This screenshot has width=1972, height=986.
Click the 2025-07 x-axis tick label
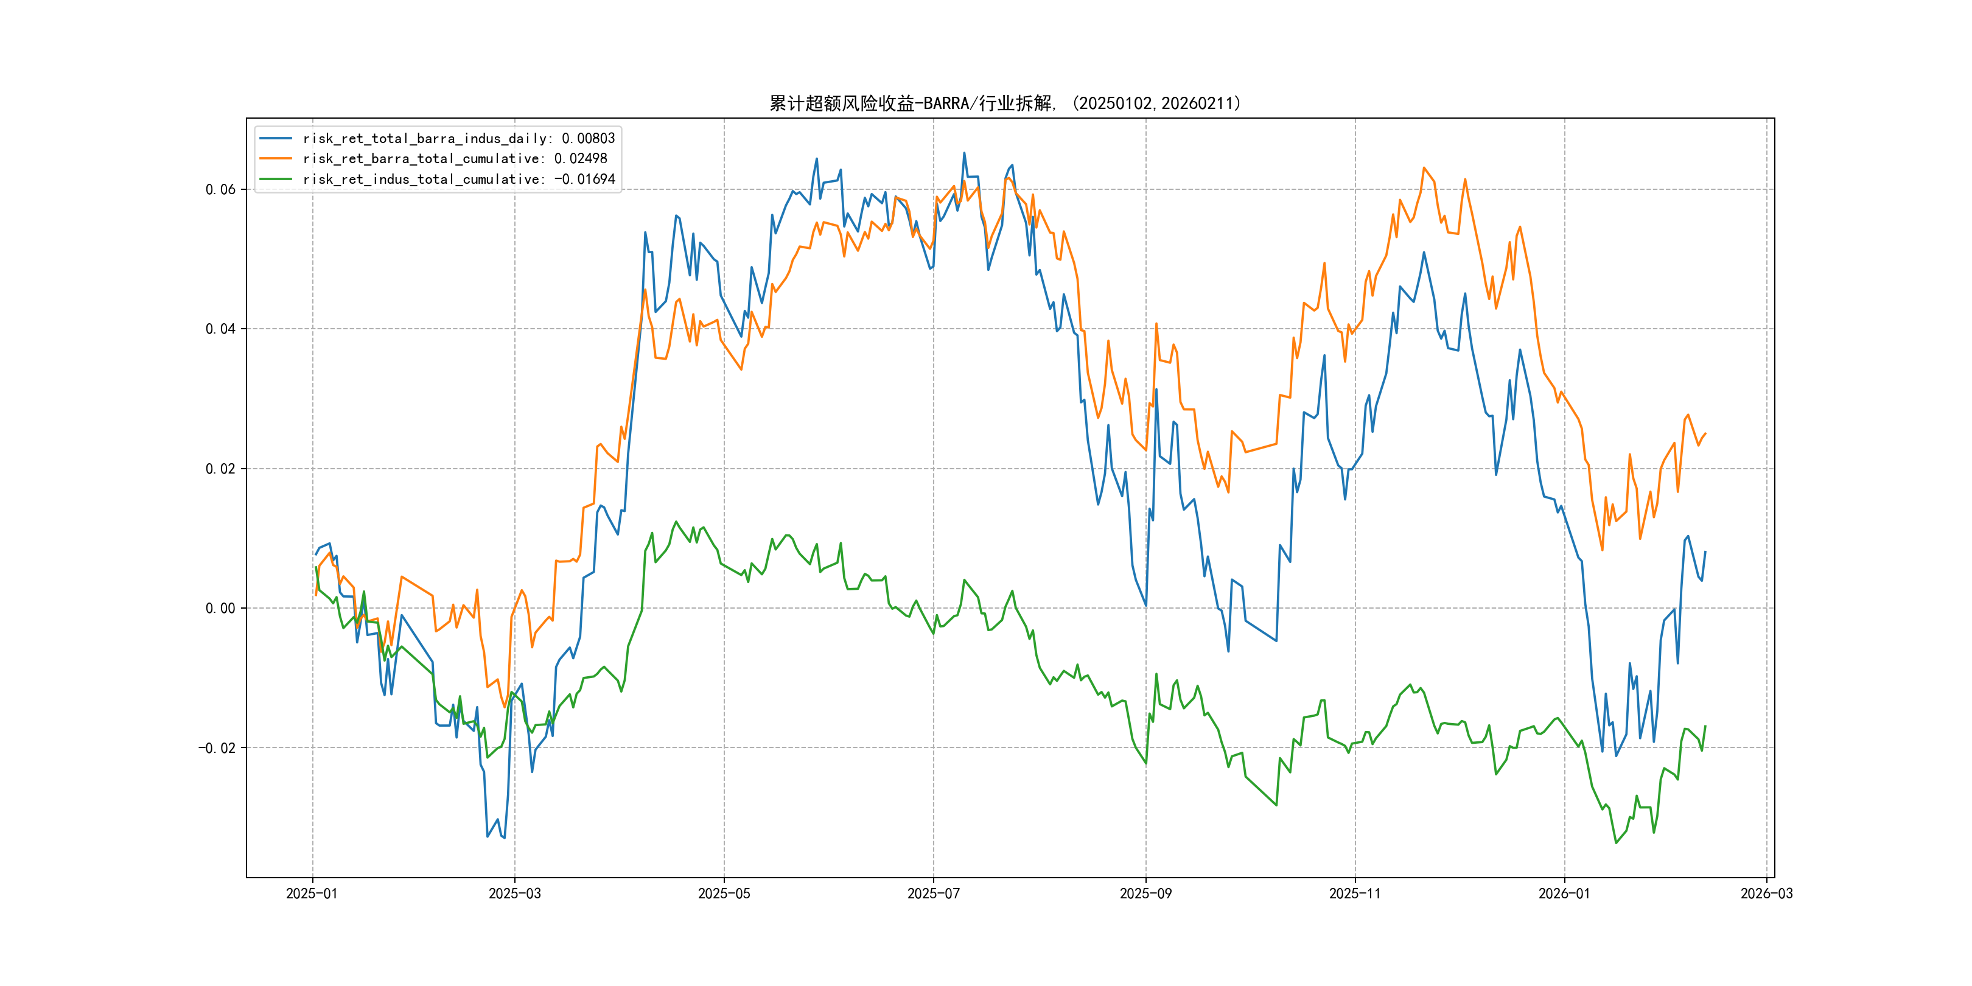(x=933, y=893)
